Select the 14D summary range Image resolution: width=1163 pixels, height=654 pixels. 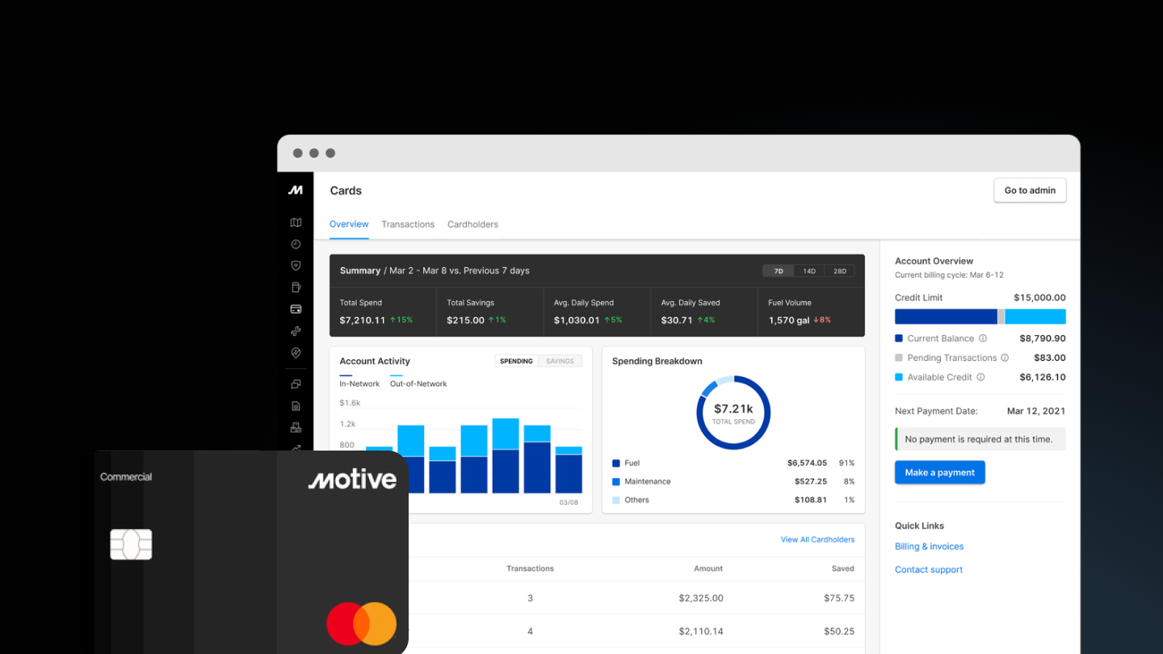[x=809, y=271]
